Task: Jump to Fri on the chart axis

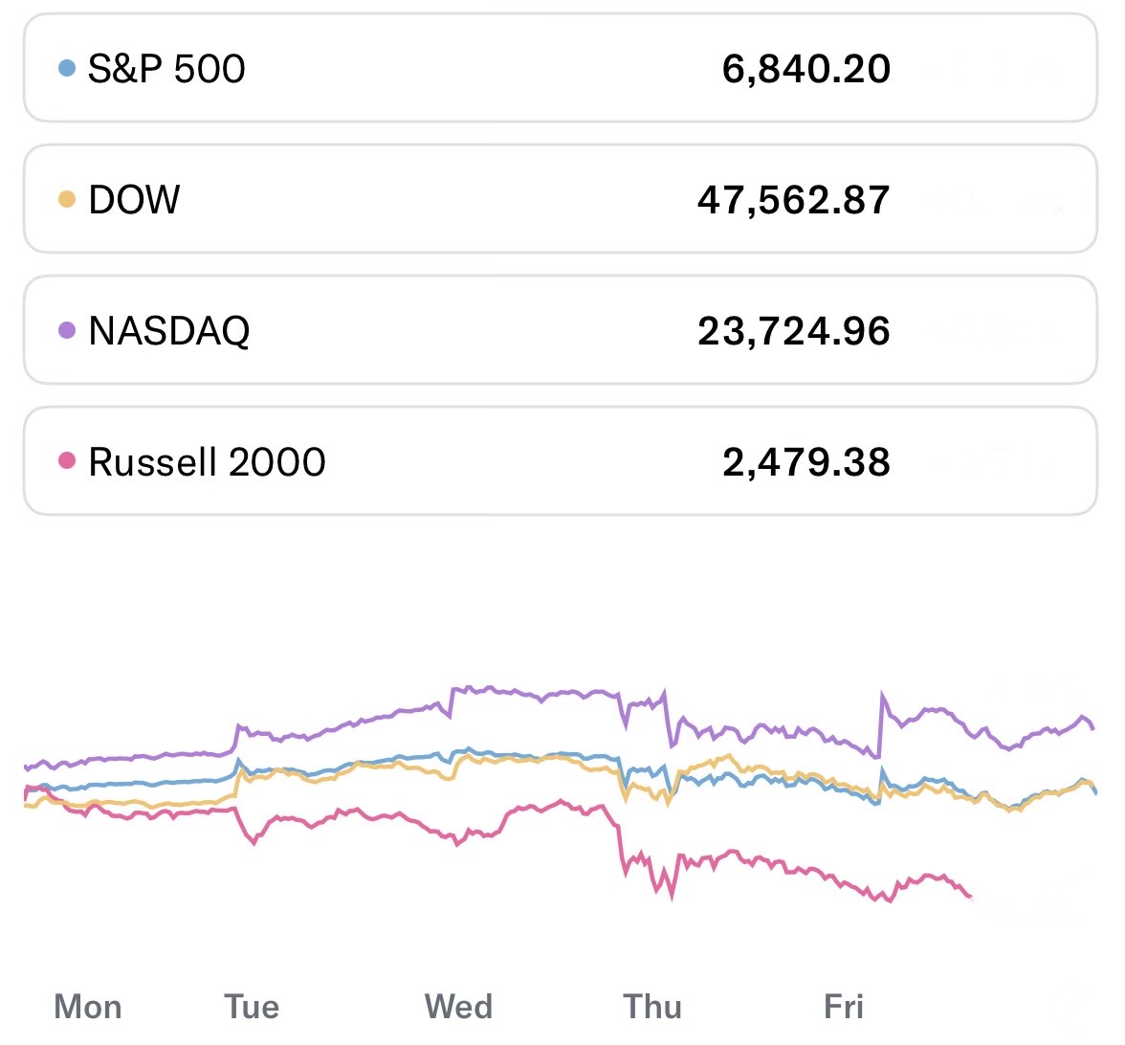Action: tap(844, 1007)
